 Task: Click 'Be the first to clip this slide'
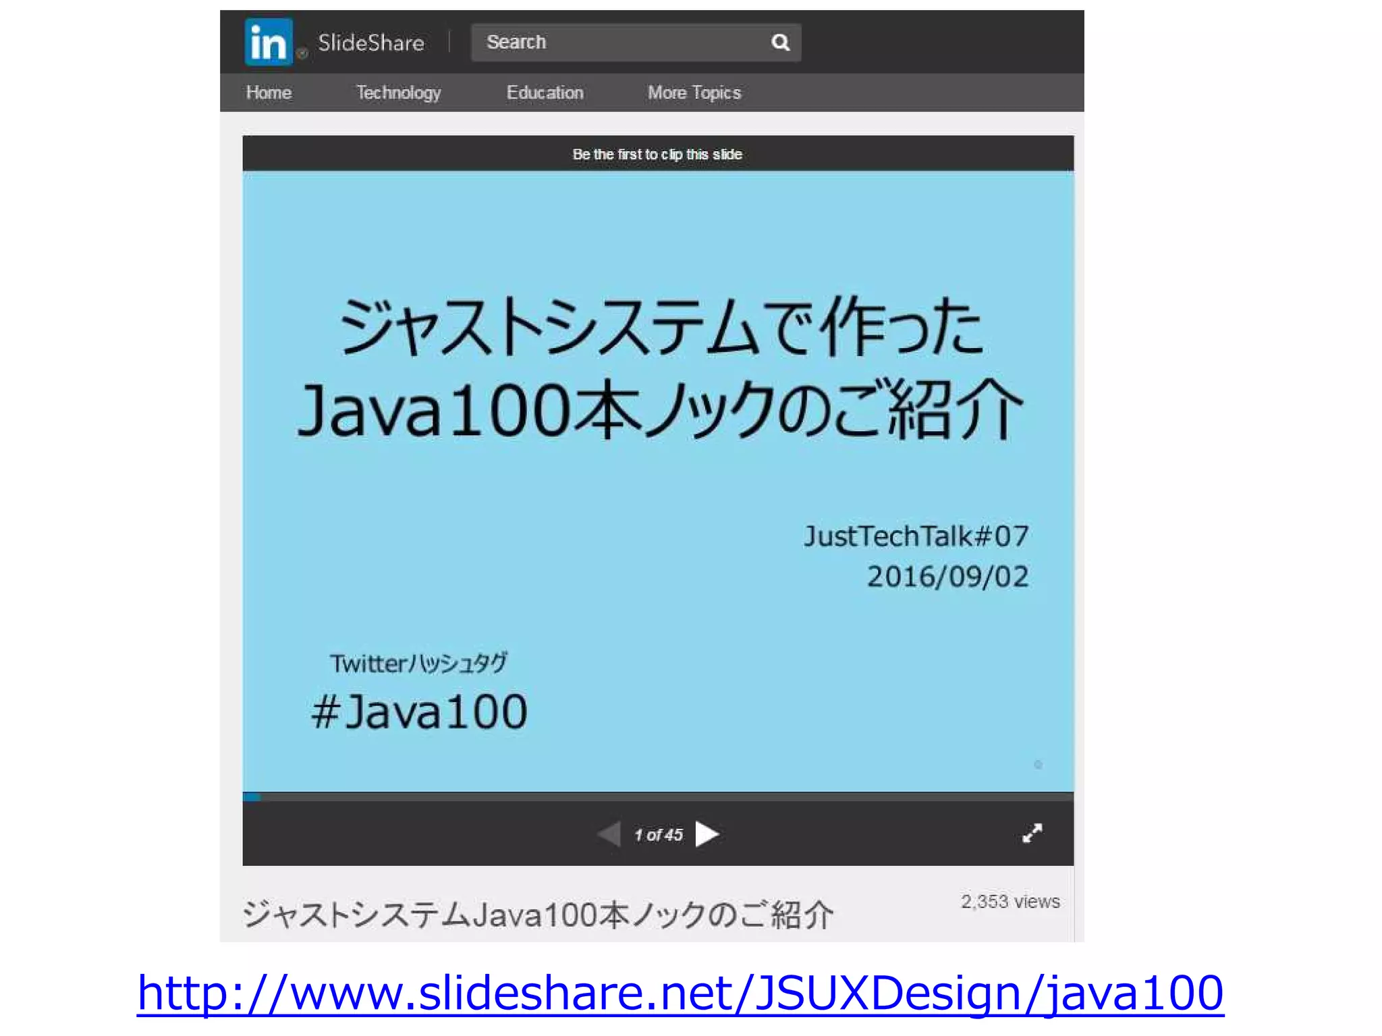(x=657, y=154)
